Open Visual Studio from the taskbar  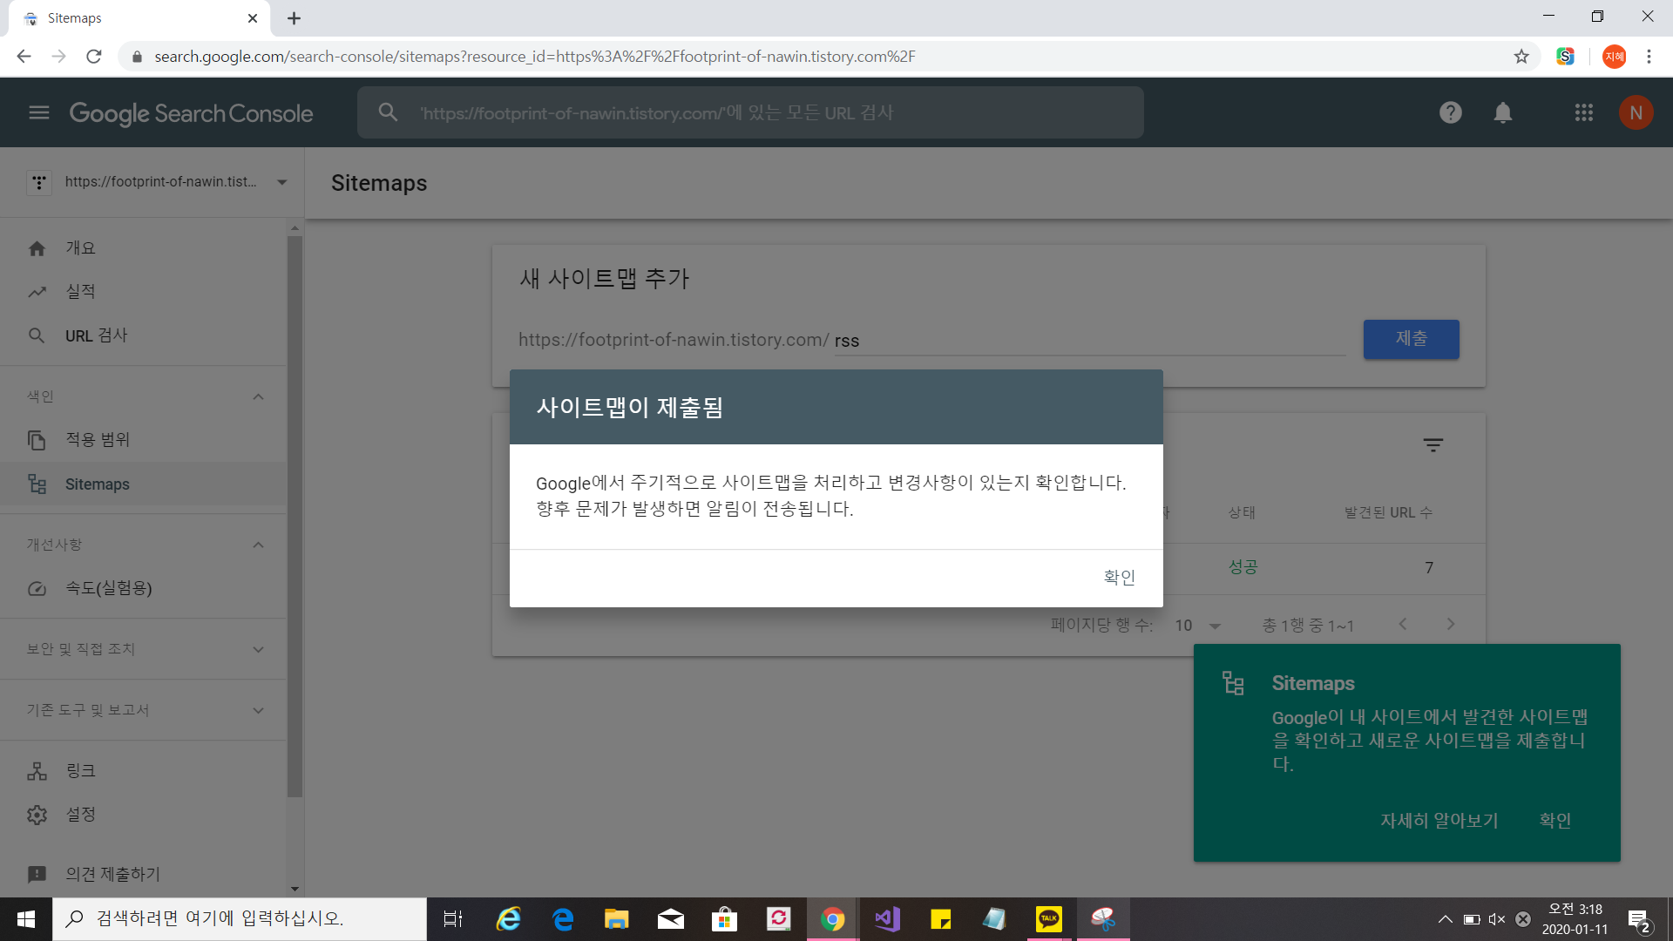click(x=887, y=919)
